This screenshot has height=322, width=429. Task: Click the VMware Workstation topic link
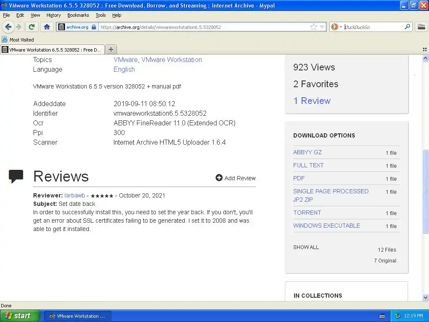click(171, 60)
